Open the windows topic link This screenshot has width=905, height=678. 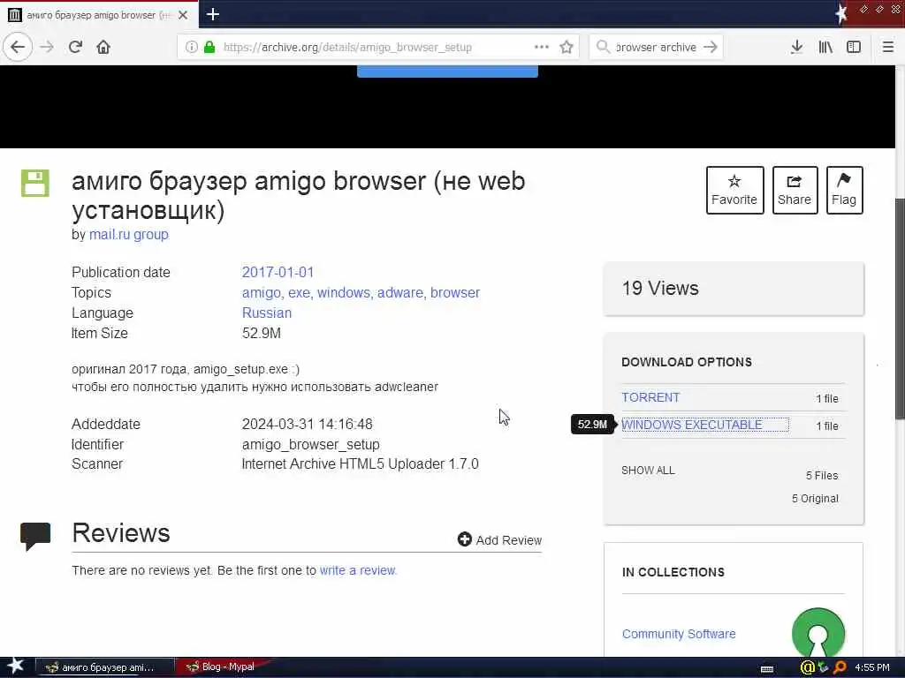pos(346,293)
